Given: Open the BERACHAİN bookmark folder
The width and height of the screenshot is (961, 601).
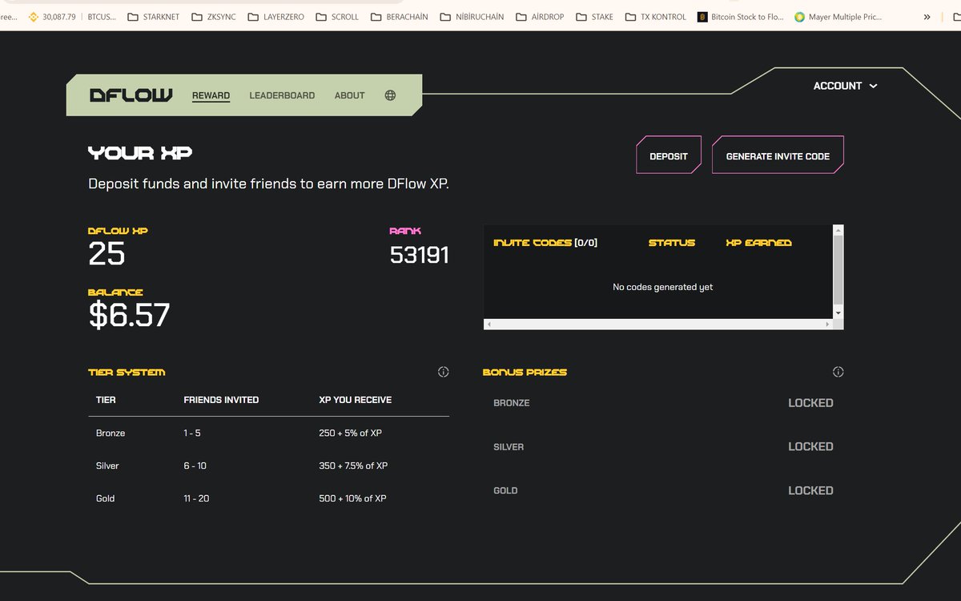Looking at the screenshot, I should tap(400, 17).
